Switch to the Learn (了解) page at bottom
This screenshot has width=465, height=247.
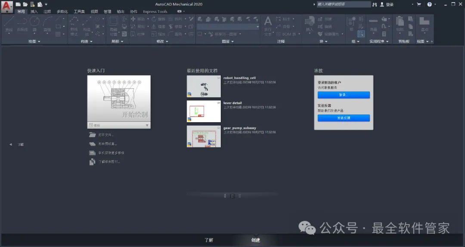(x=209, y=240)
